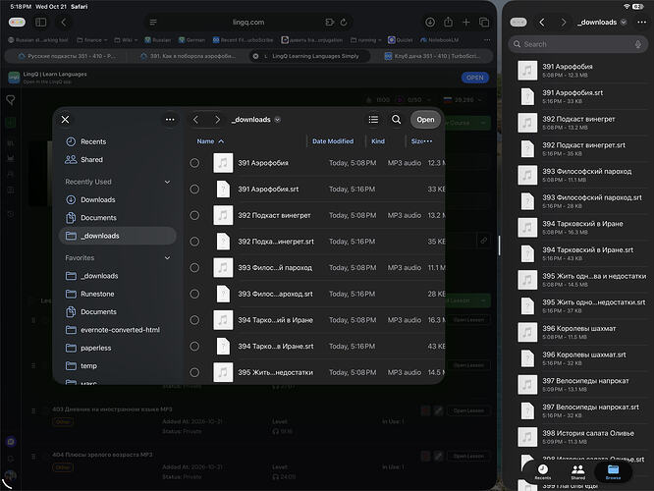The width and height of the screenshot is (654, 491).
Task: Sort by Size column
Action: point(417,141)
